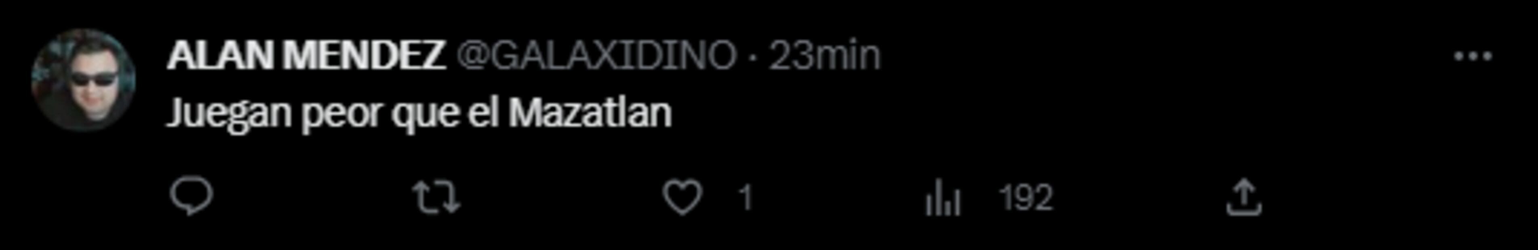
Task: Click the sunglasses face in the avatar
Action: (93, 83)
